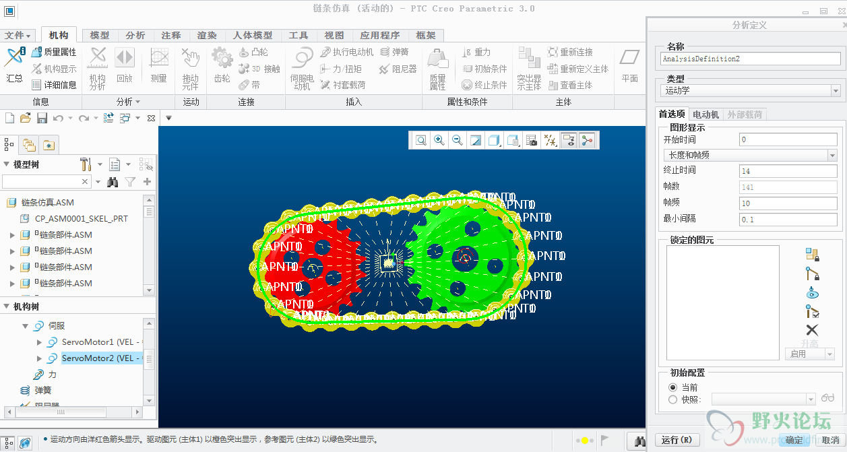The height and width of the screenshot is (452, 847).
Task: Click the undo arrow icon
Action: pyautogui.click(x=58, y=118)
